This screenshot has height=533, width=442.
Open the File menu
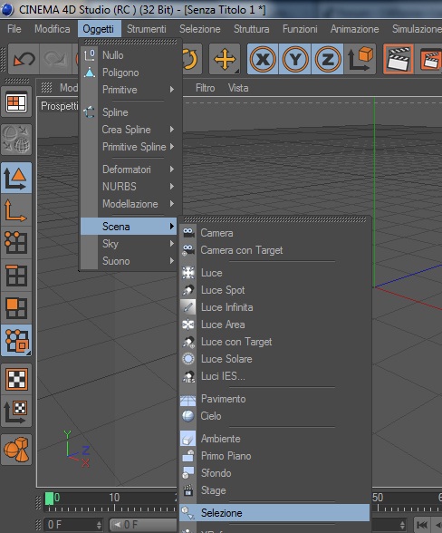(x=14, y=29)
